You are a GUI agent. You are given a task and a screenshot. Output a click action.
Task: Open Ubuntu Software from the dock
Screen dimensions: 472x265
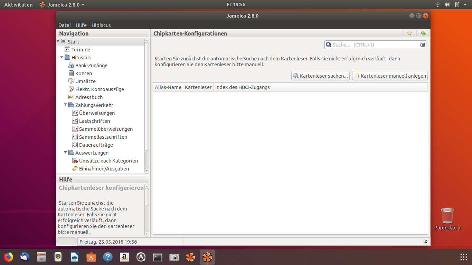(91, 257)
